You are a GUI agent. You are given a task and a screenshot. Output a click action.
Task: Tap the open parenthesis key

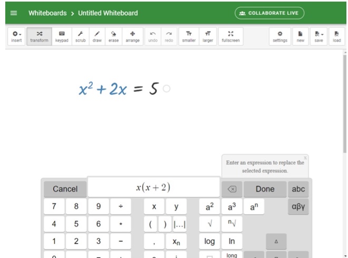click(x=150, y=224)
